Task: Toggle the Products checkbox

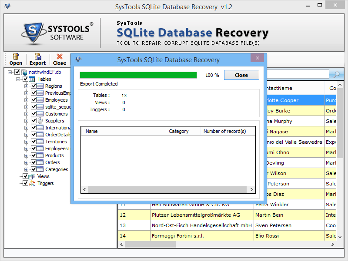Action: [33, 155]
